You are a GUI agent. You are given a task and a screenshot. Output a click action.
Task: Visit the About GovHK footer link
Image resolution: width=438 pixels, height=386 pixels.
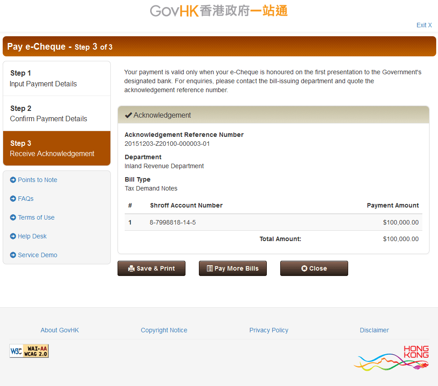point(60,330)
